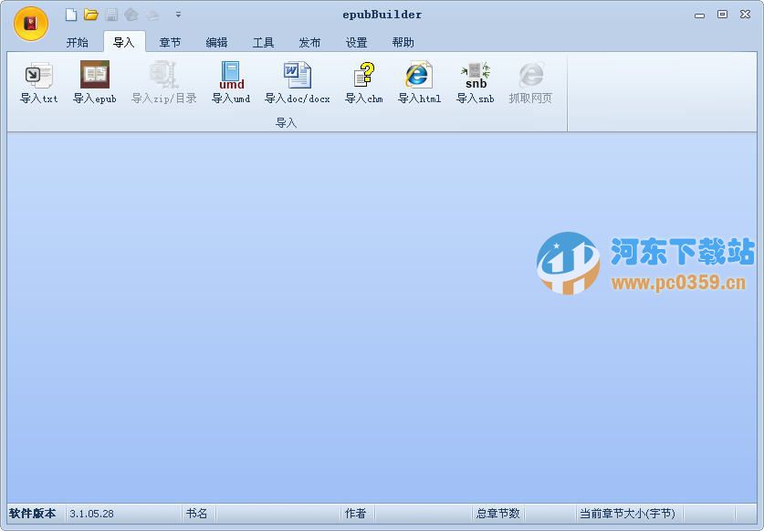Screen dimensions: 764x531
Task: Switch to the 发布 tab
Action: coord(309,41)
